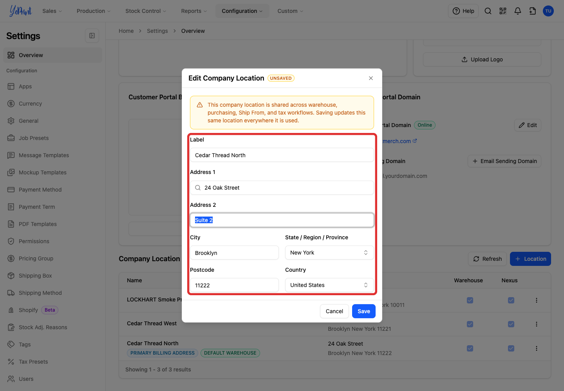Click the Postcode input field

coord(235,285)
